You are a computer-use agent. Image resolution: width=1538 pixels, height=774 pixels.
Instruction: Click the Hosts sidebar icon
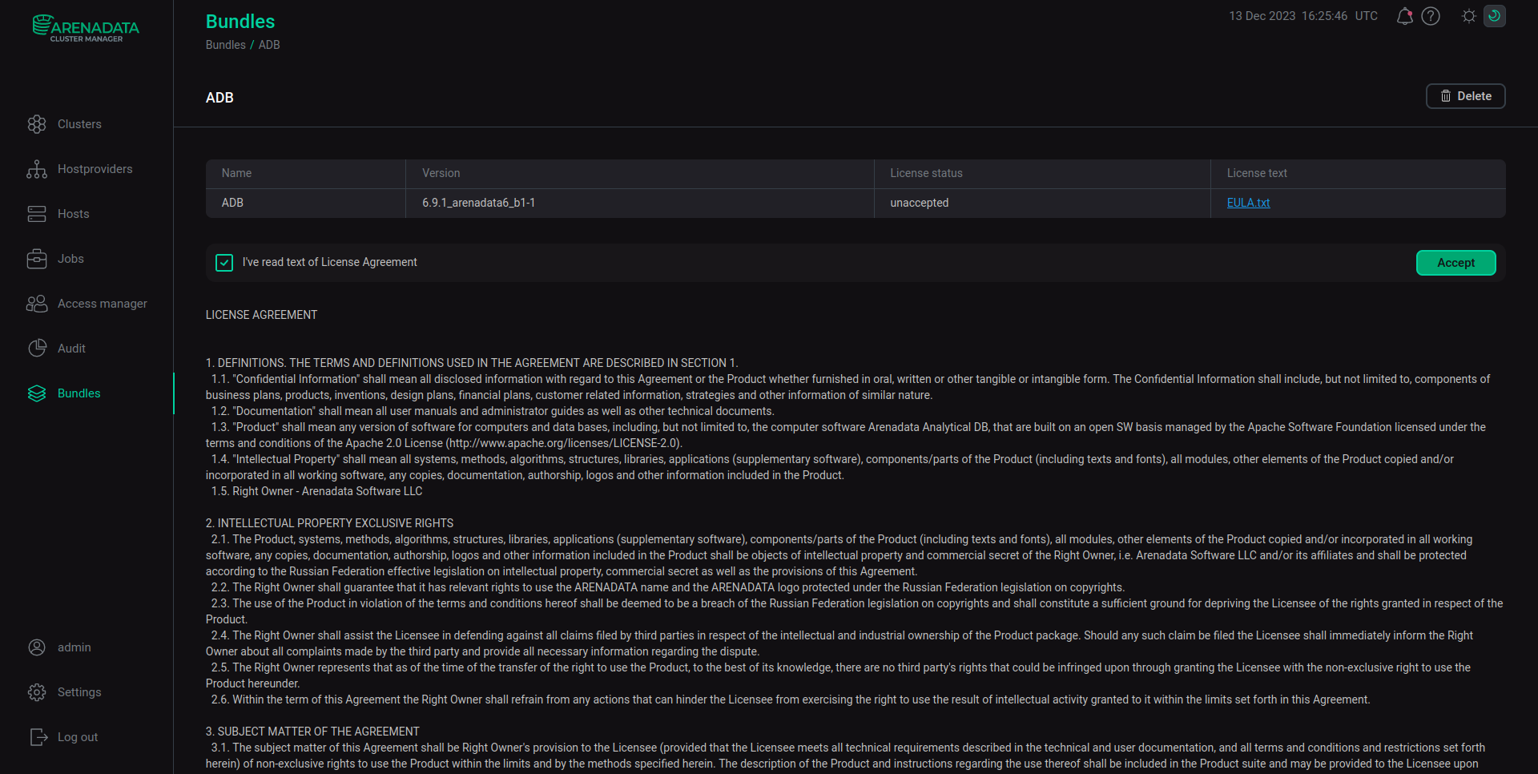point(37,214)
